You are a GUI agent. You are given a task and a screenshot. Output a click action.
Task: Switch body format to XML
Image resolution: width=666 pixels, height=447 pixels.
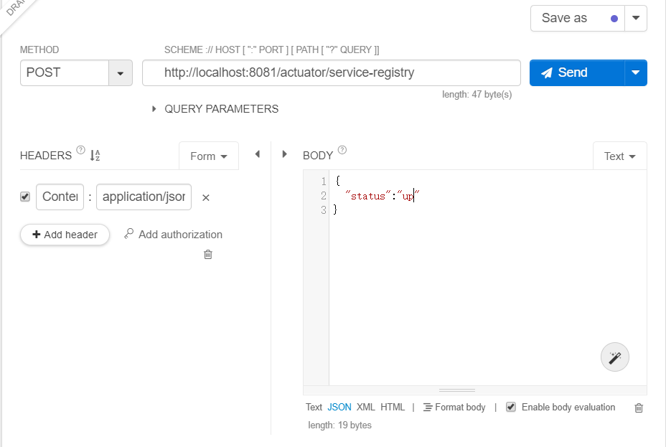point(366,407)
